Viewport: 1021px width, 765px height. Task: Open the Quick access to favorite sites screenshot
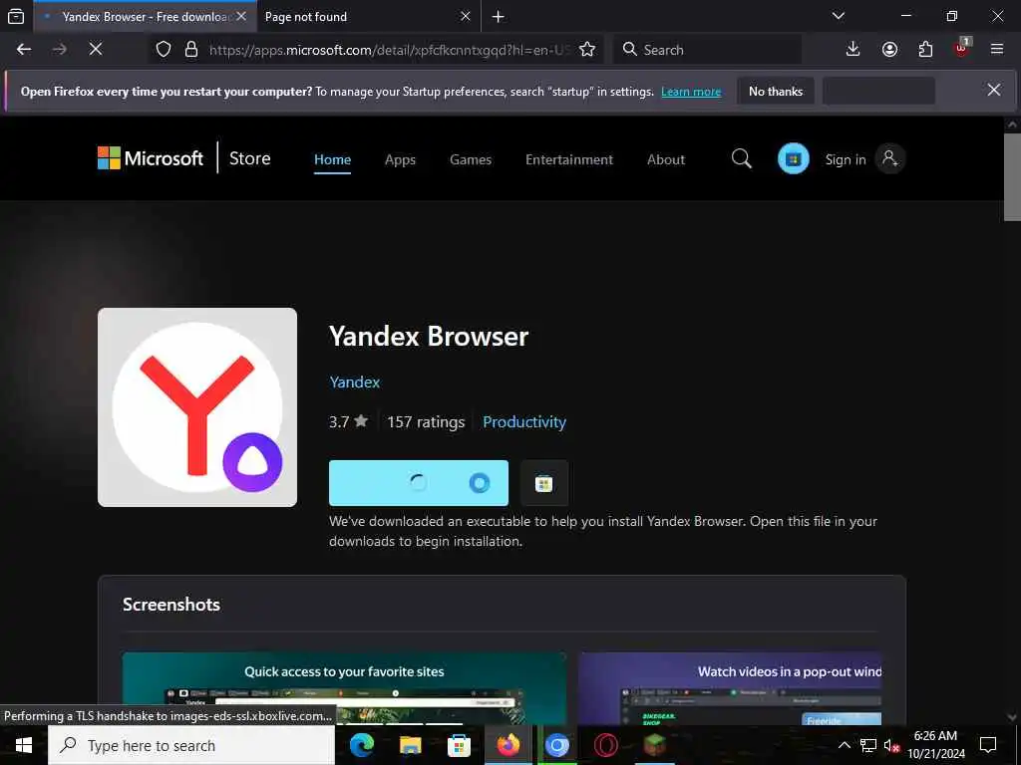point(344,688)
